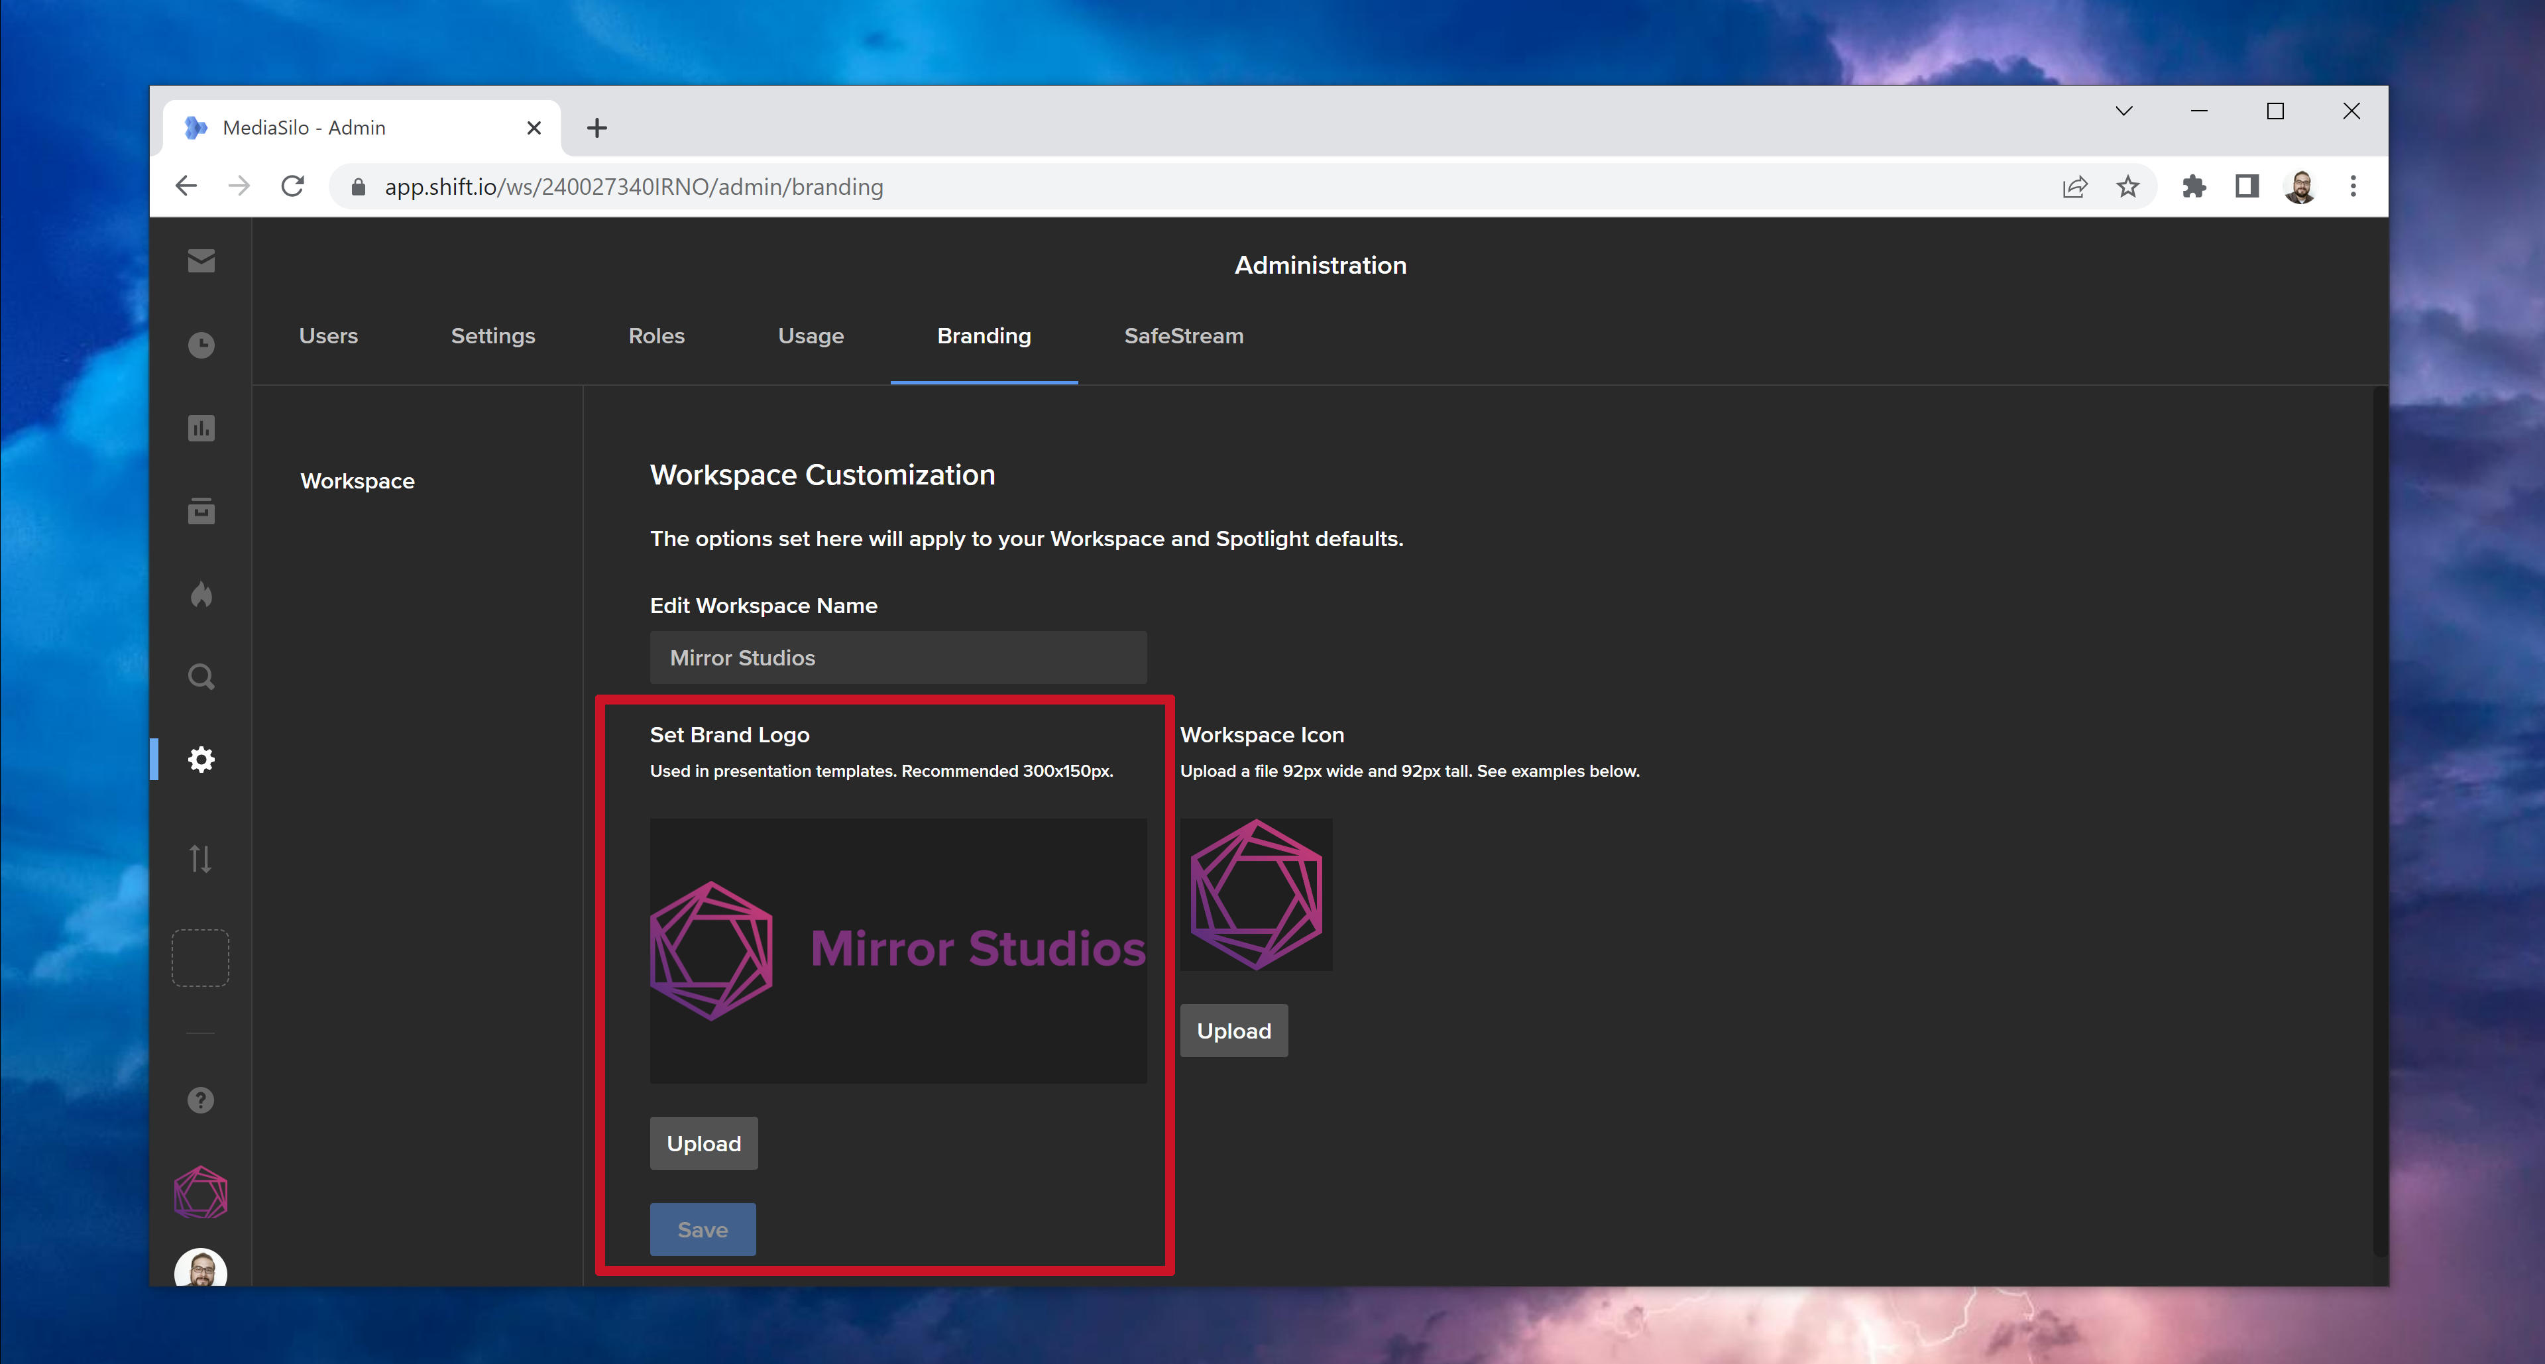
Task: Select the administration gear icon
Action: 201,760
